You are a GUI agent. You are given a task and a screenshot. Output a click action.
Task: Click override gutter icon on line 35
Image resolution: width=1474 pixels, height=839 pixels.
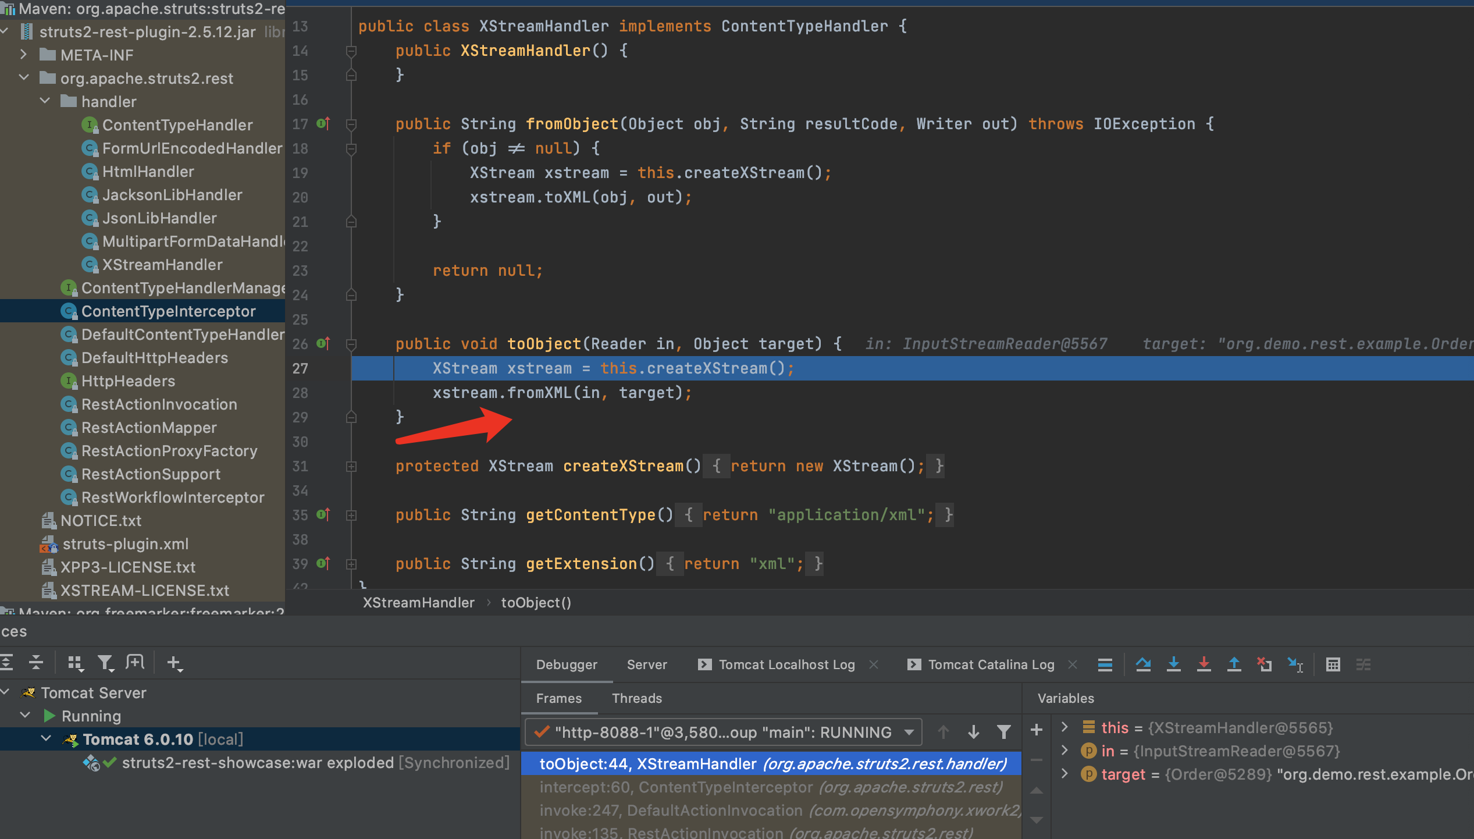[323, 514]
